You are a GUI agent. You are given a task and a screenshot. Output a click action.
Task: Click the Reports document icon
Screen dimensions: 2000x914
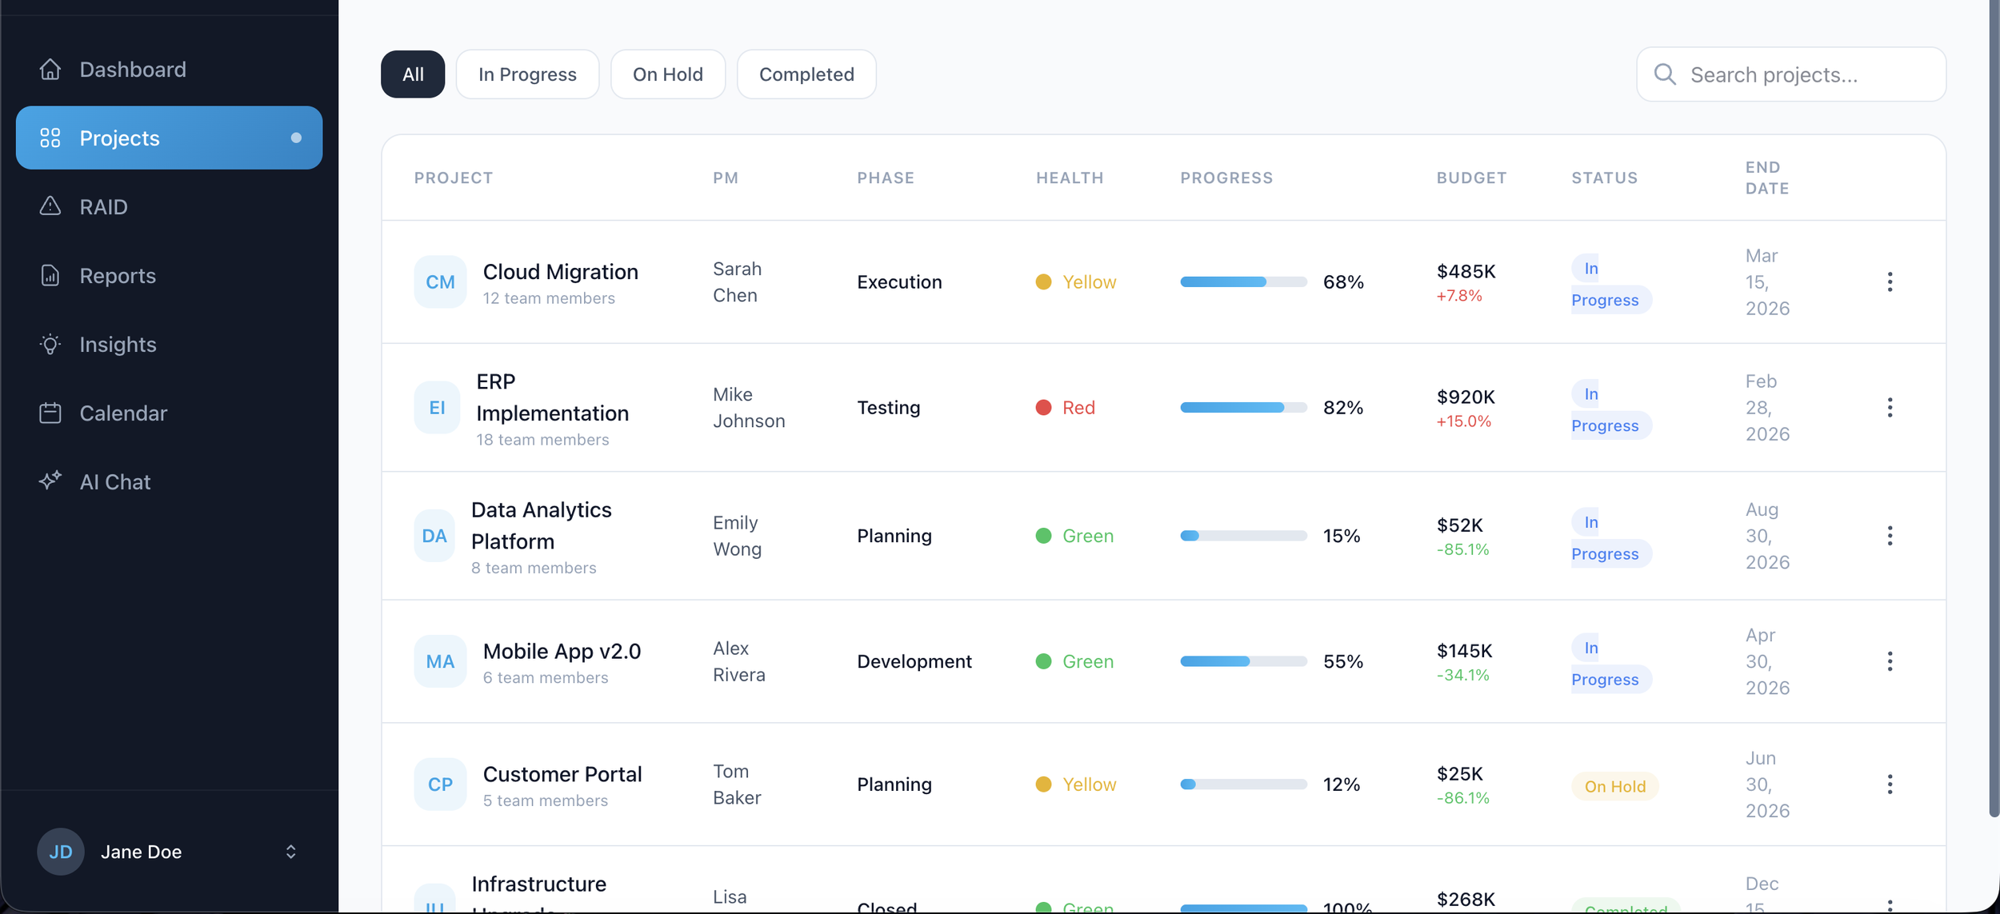tap(50, 276)
